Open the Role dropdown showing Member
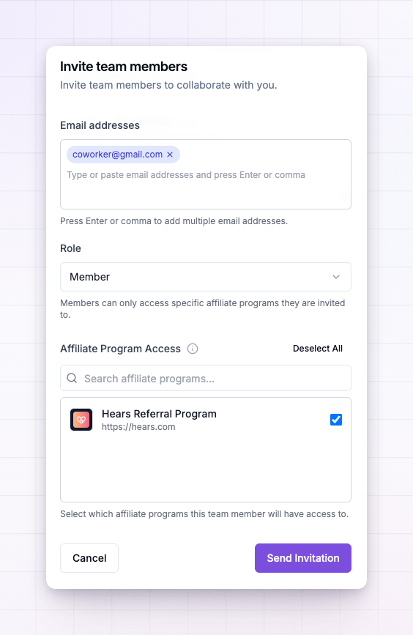This screenshot has height=635, width=413. (x=206, y=277)
